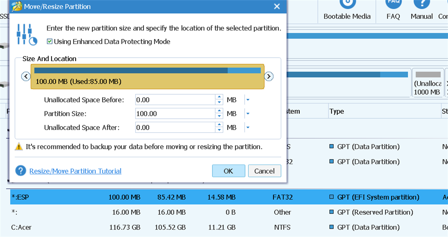Increase Unallocated Space Before value
This screenshot has height=237, width=448.
[x=219, y=97]
